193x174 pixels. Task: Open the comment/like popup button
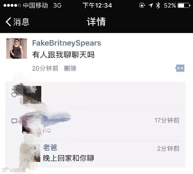pyautogui.click(x=180, y=68)
